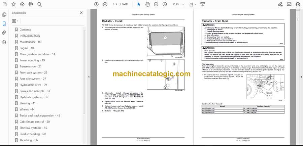Screen dimensions: 303x146
Task: Click the Burn hazard! warning text
Action: pos(210,51)
